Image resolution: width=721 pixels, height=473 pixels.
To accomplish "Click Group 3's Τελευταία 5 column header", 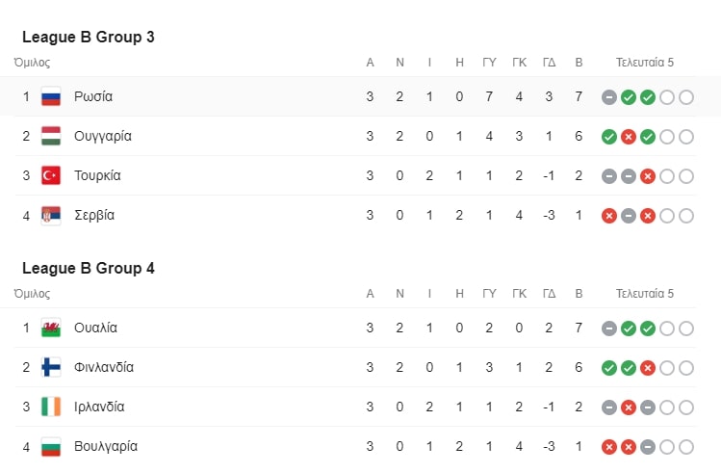I will coord(645,62).
